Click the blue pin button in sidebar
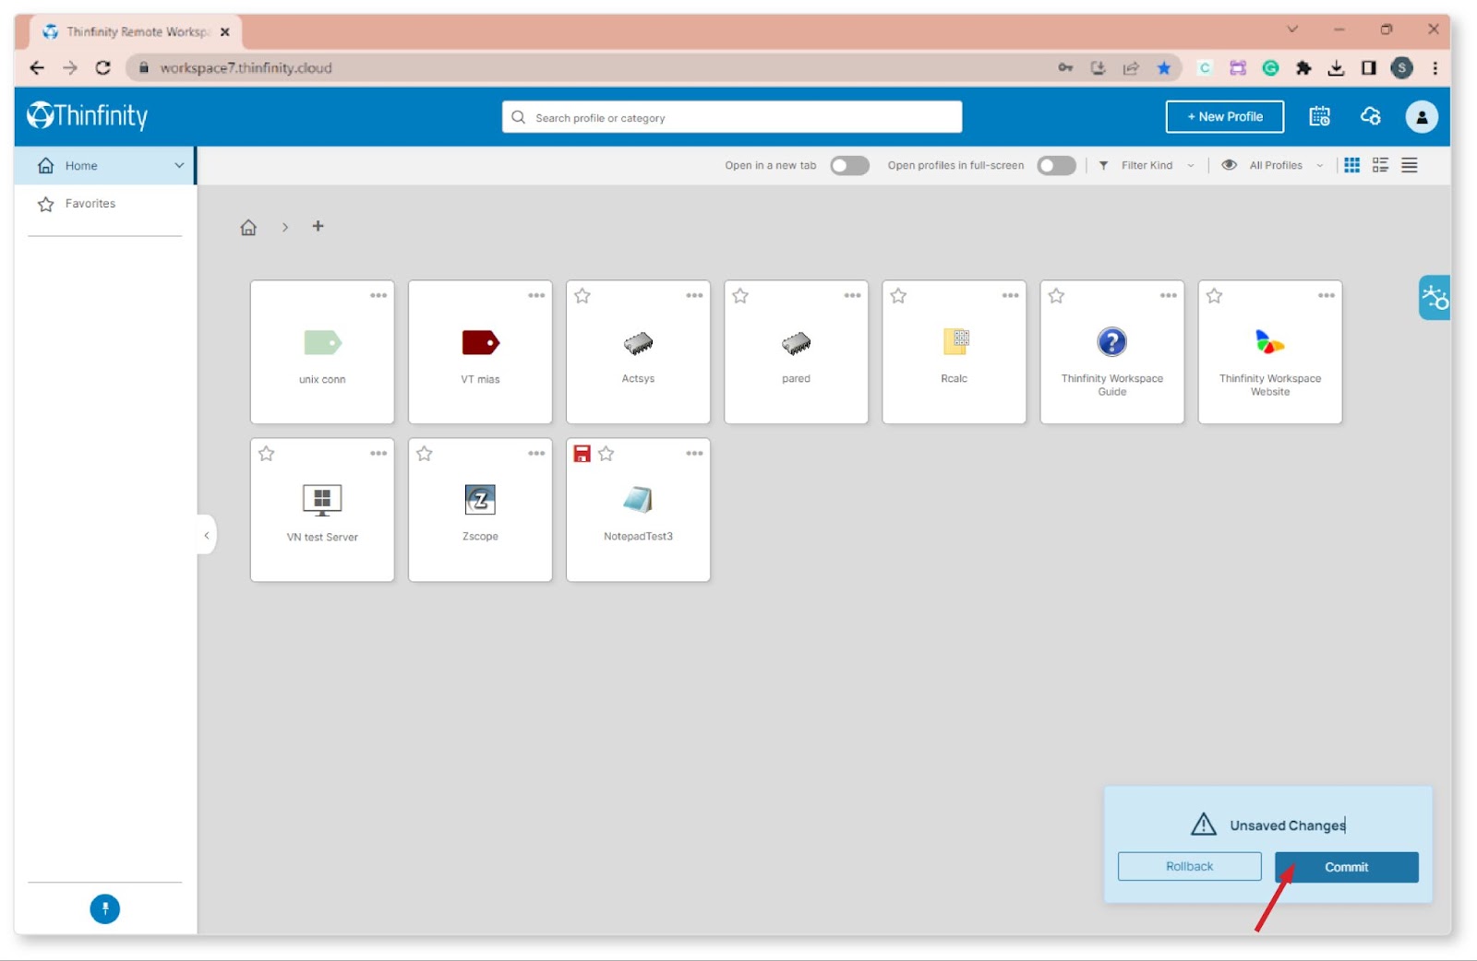Viewport: 1477px width, 961px height. pos(104,909)
